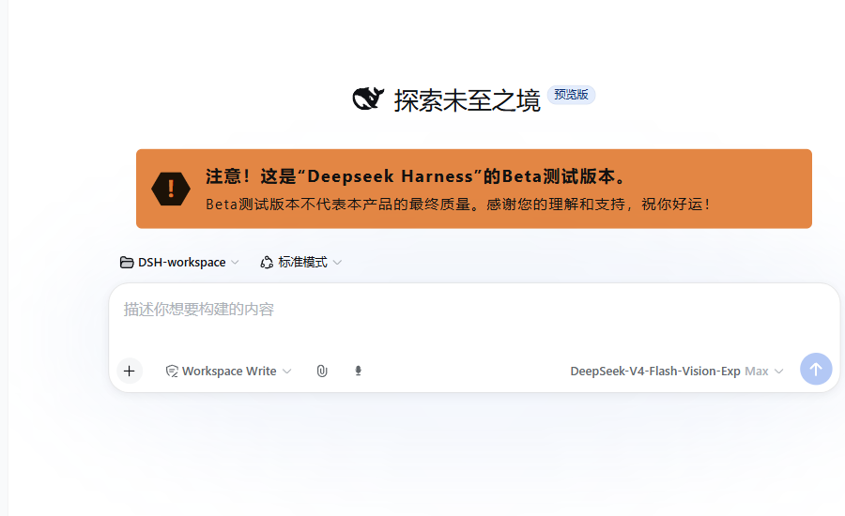Click the DeepSeek whale logo
This screenshot has width=845, height=516.
pyautogui.click(x=369, y=99)
